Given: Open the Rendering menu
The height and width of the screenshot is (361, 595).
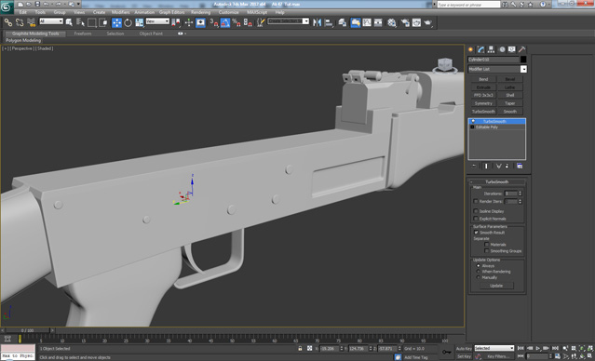Looking at the screenshot, I should [x=201, y=12].
